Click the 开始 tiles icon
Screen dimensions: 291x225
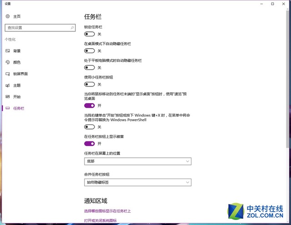8,97
